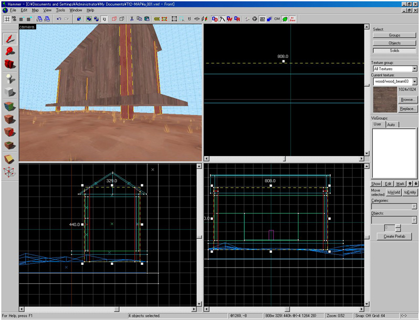Open the Texture group dropdown
Viewport: 420px width, 320px height.
point(415,69)
